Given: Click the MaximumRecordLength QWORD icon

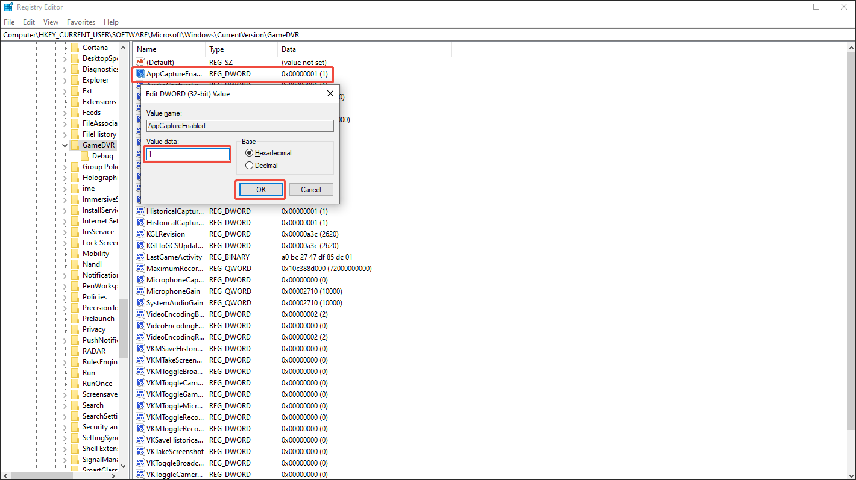Looking at the screenshot, I should point(140,268).
